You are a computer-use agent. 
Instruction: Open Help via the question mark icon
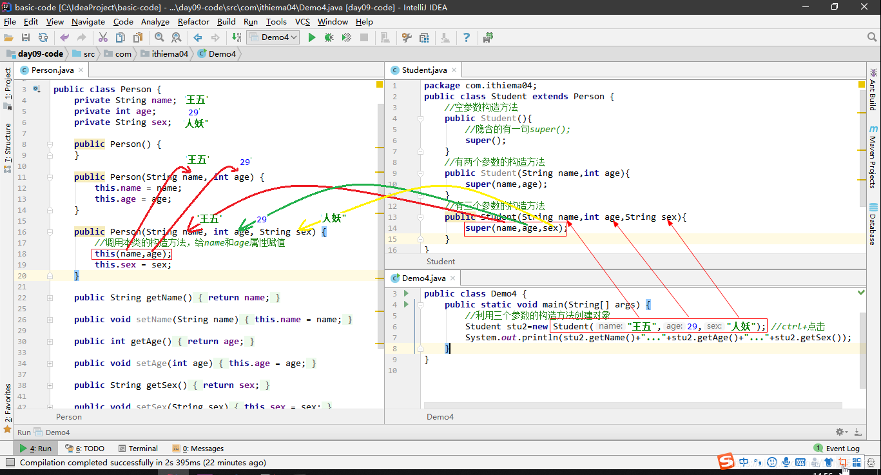pos(467,37)
